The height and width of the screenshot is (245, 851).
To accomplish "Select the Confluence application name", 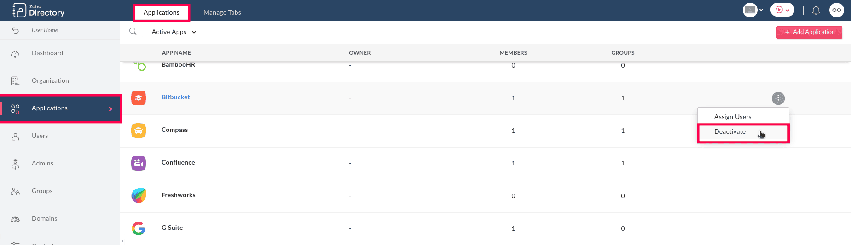I will click(x=178, y=163).
